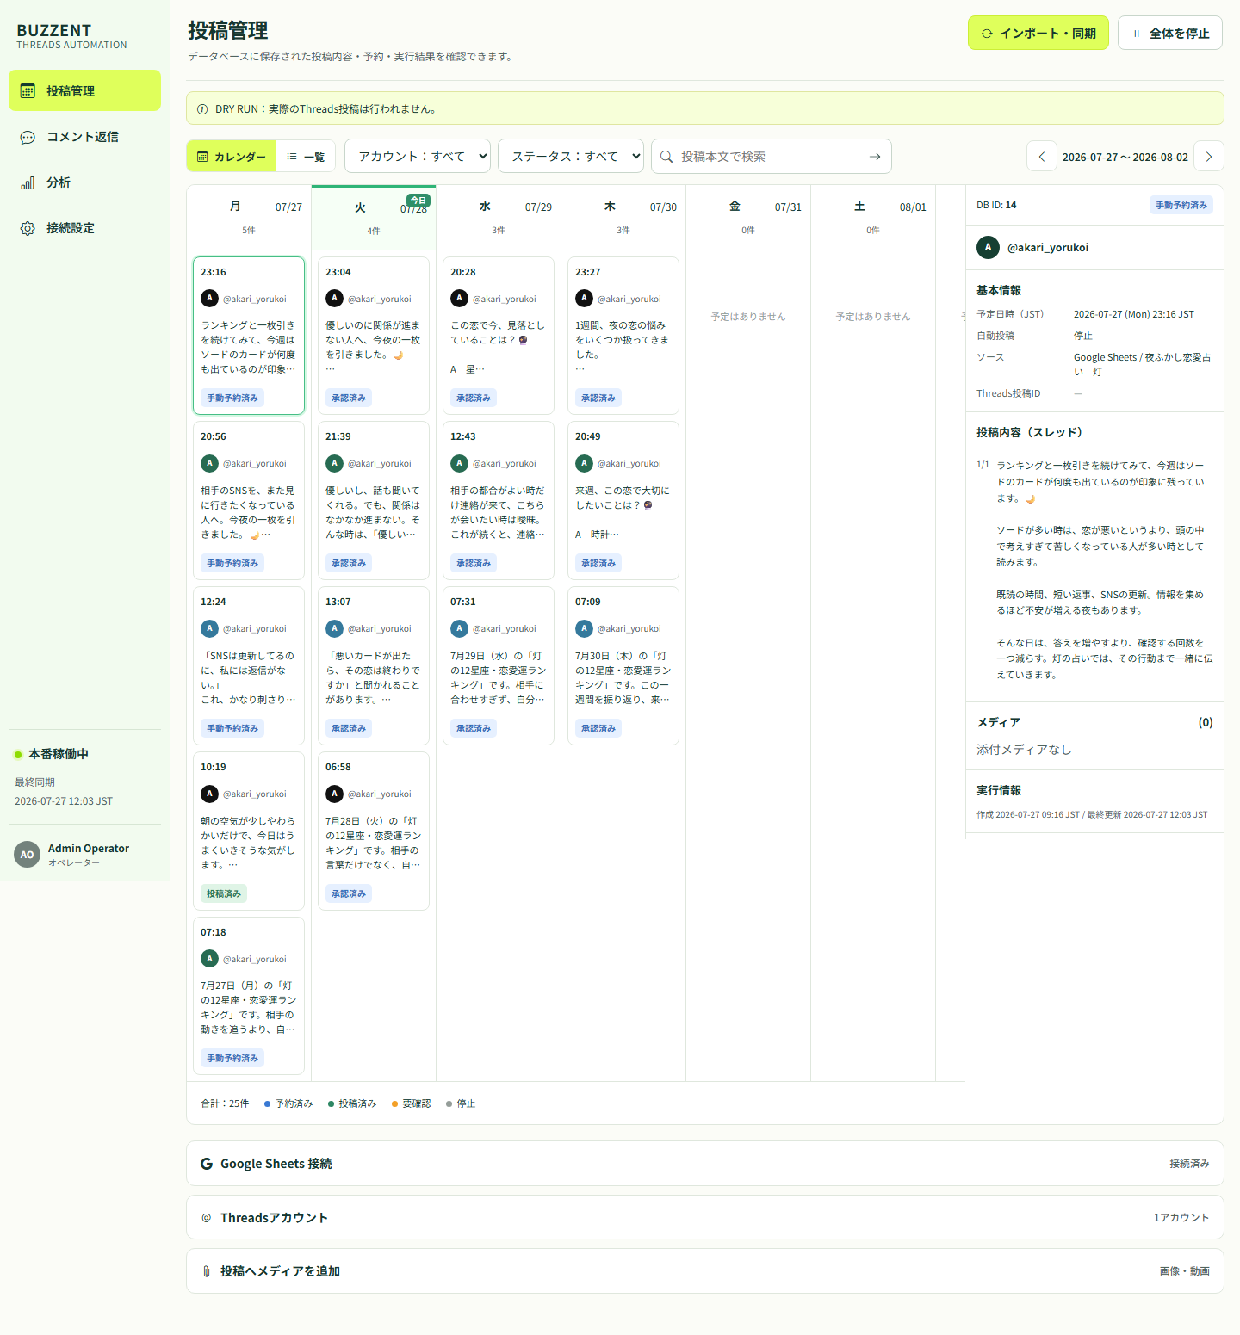1240x1335 pixels.
Task: Click the 全体を停止 button
Action: point(1169,33)
